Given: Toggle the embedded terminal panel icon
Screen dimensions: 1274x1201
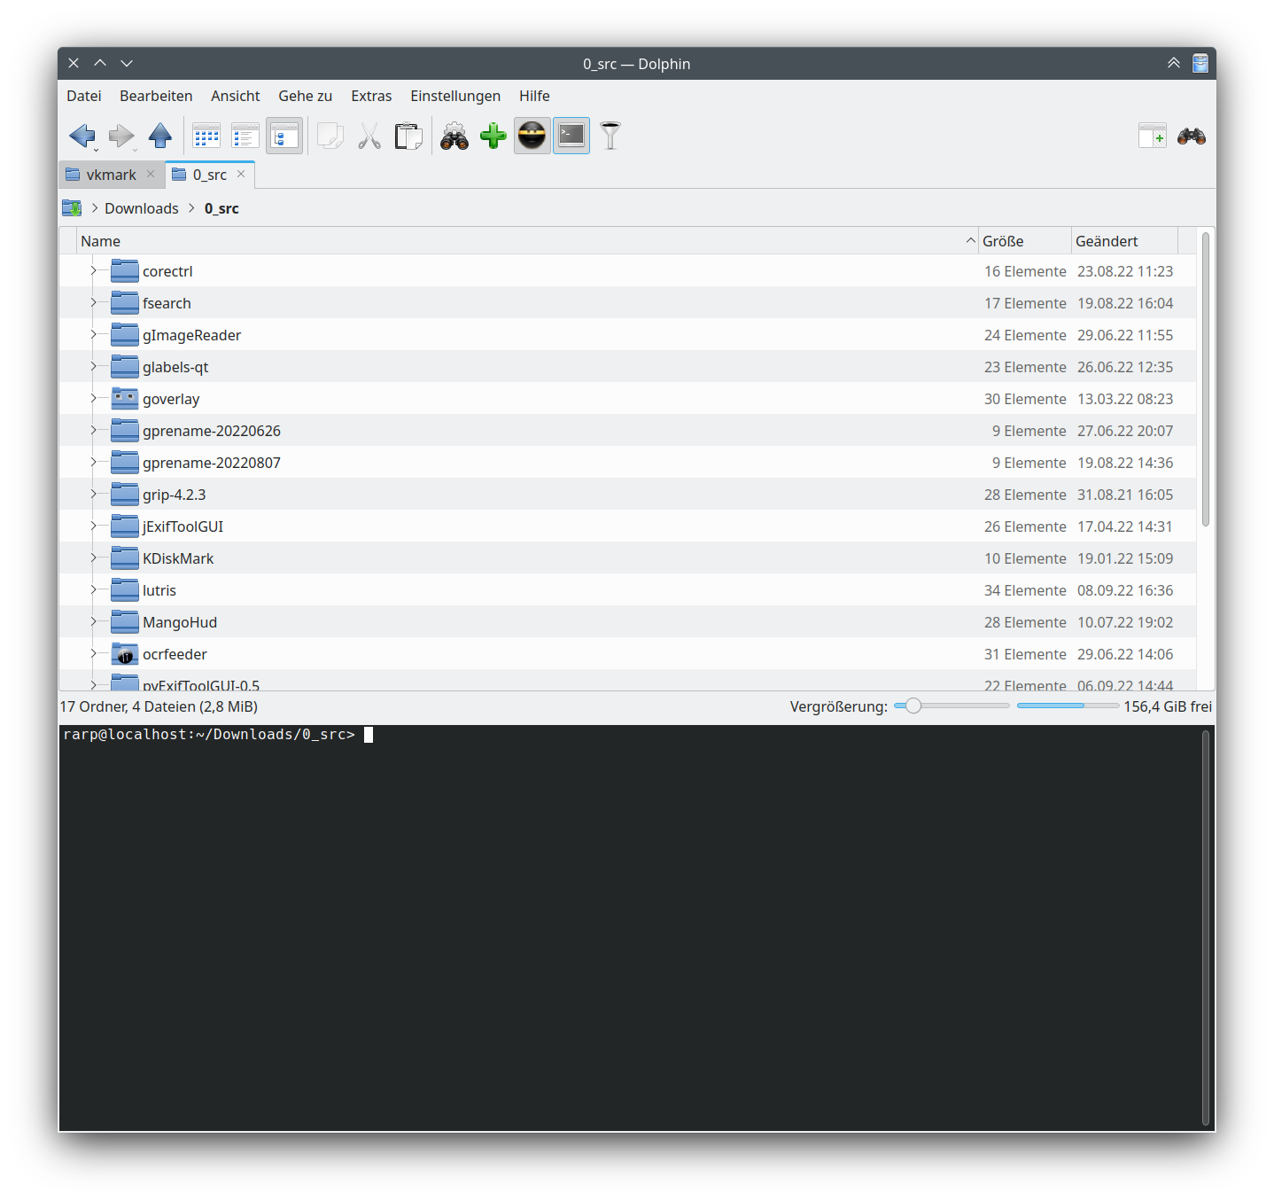Looking at the screenshot, I should click(571, 136).
